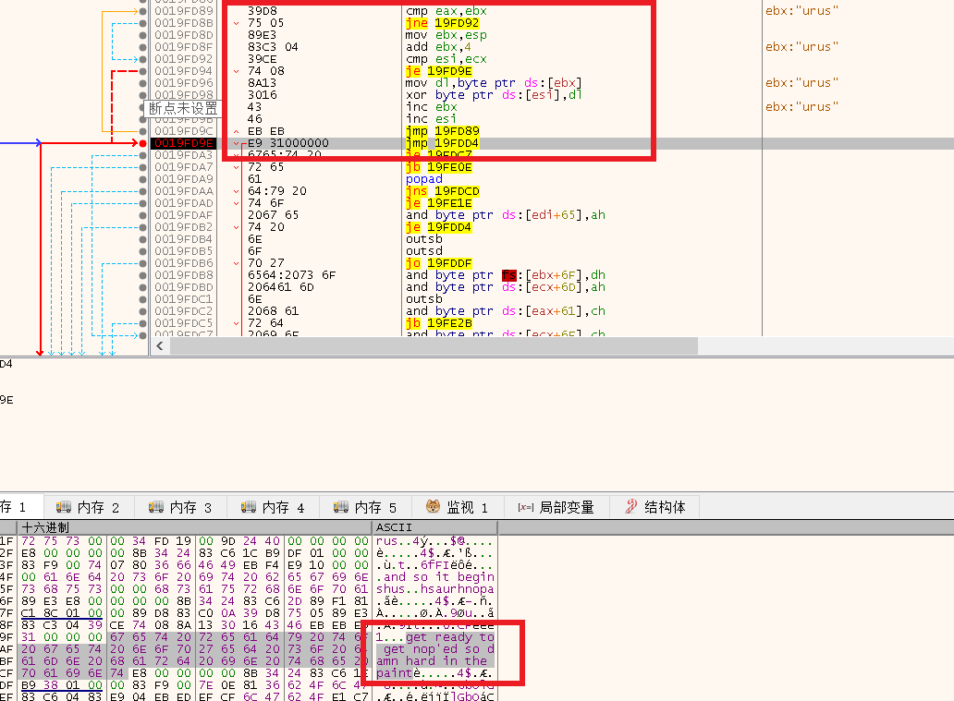Toggle breakpoint dot at address 0019FD94
Viewport: 954px width, 701px height.
[x=142, y=71]
